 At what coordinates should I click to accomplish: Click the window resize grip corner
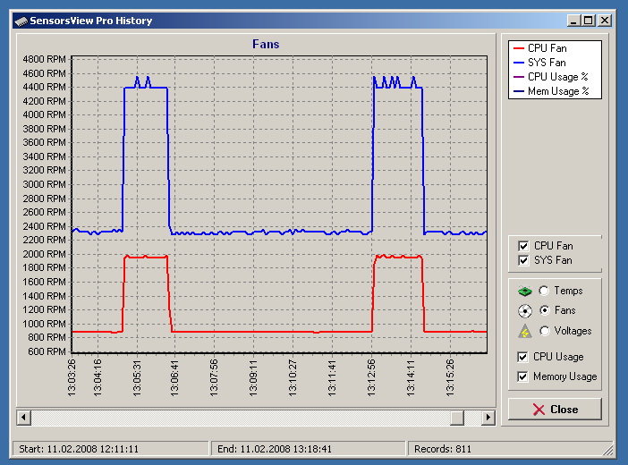[609, 451]
